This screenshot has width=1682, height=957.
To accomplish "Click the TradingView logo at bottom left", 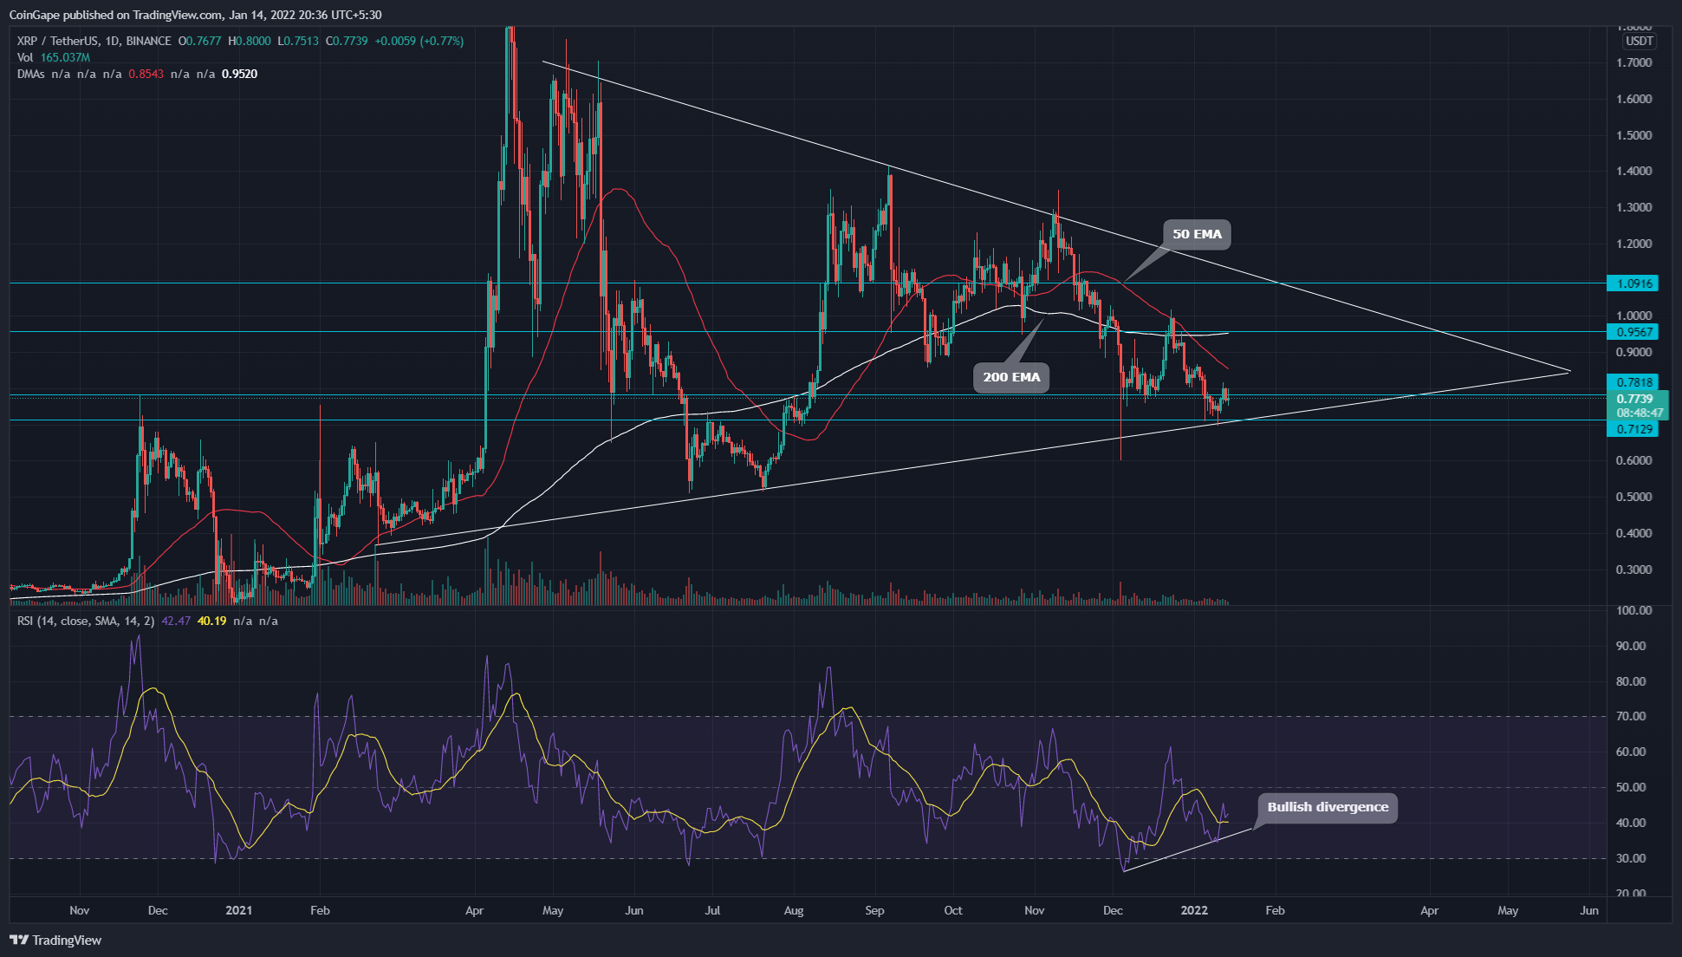I will [x=55, y=941].
